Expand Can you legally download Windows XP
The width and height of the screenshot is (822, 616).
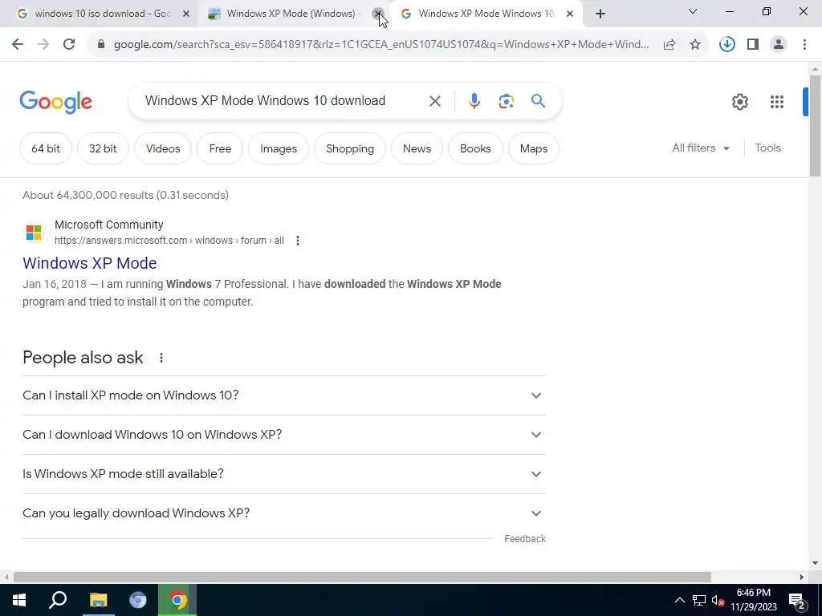point(284,513)
